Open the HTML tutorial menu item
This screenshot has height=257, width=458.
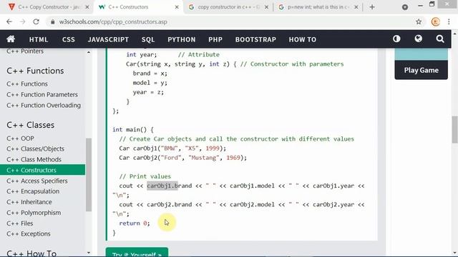[39, 39]
